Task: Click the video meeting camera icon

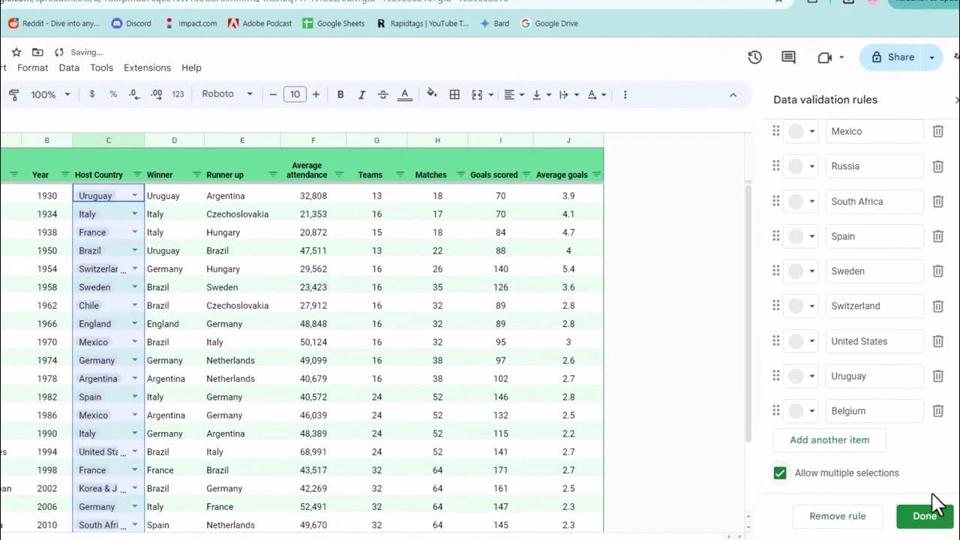Action: tap(825, 57)
